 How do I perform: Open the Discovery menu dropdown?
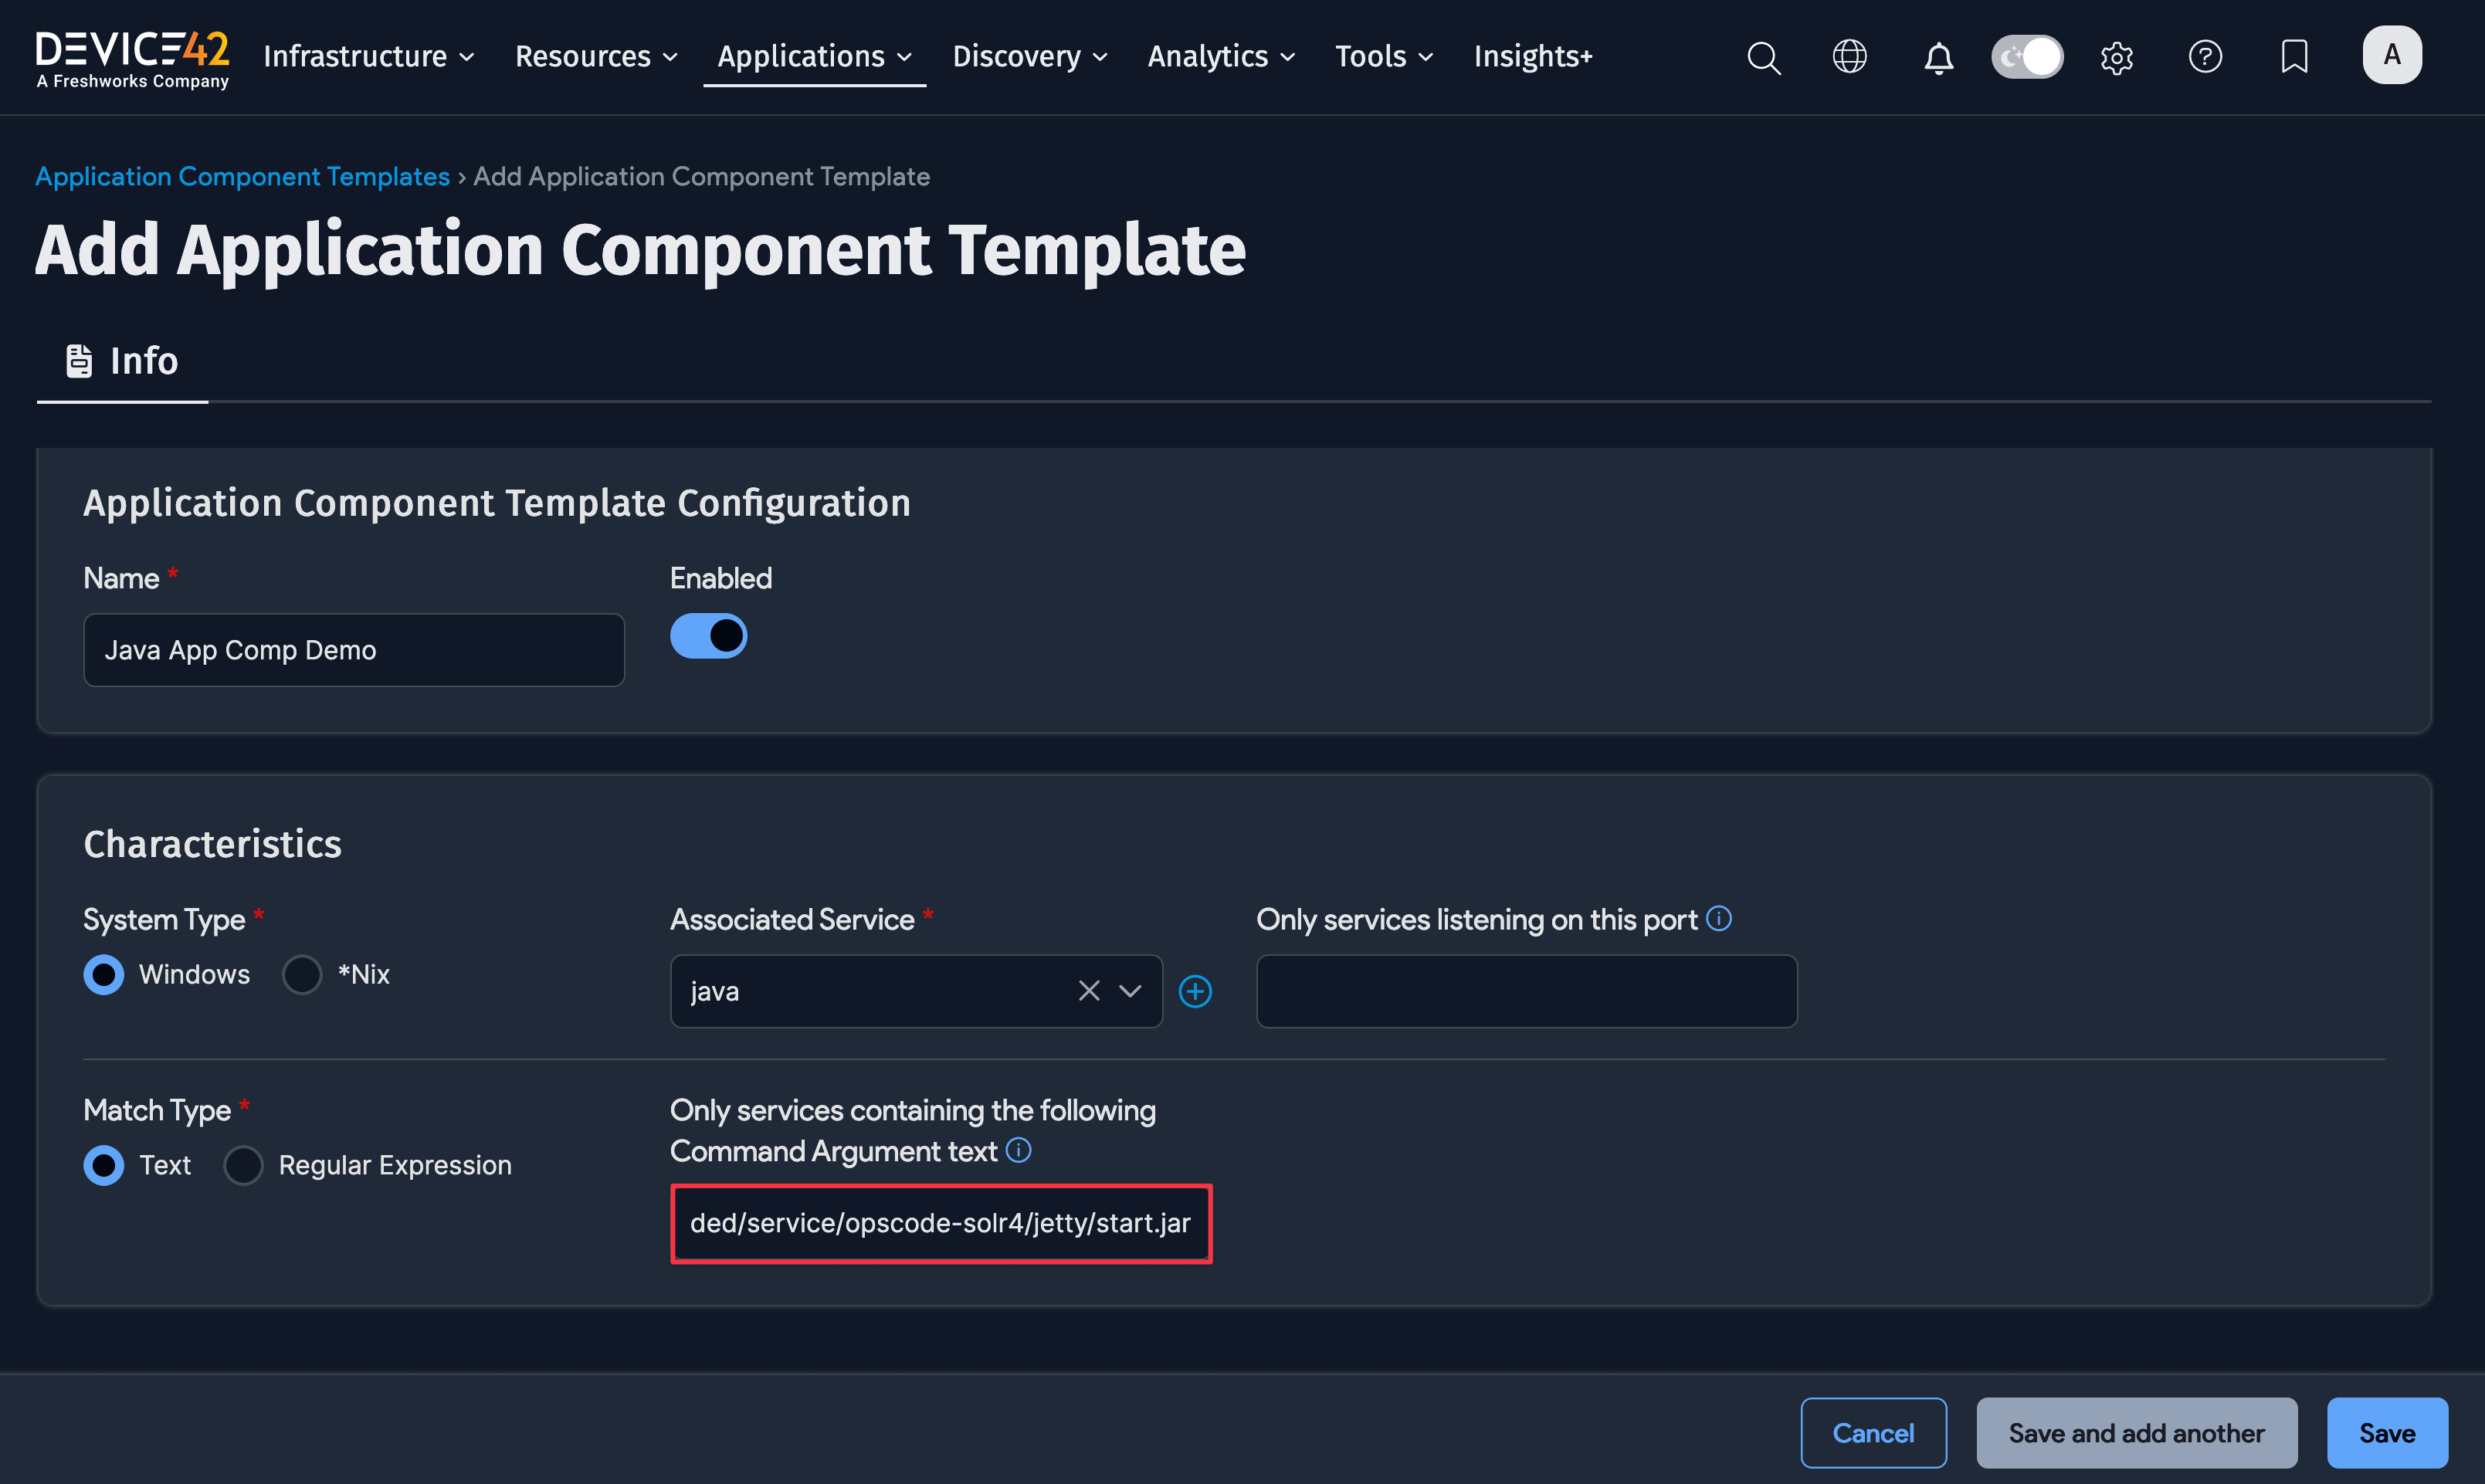click(1028, 57)
